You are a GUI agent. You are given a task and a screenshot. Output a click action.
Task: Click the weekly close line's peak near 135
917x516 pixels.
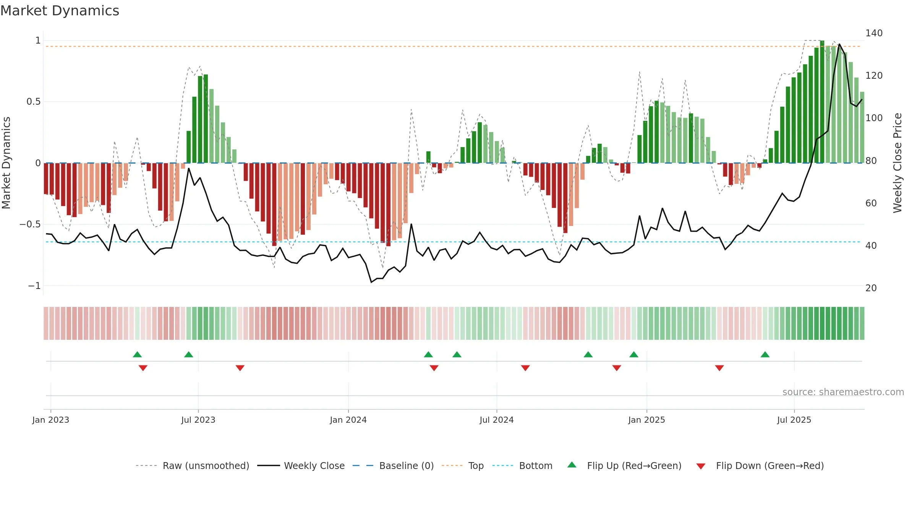tap(839, 44)
